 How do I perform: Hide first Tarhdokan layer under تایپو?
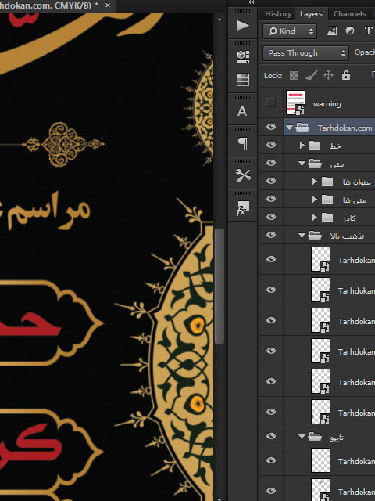coord(271,460)
